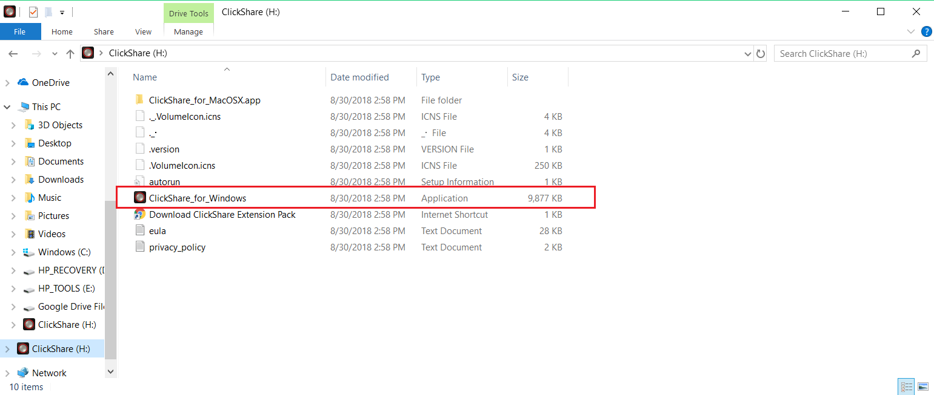Switch to Details view layout icon
Screen dimensions: 934x395
pos(907,387)
